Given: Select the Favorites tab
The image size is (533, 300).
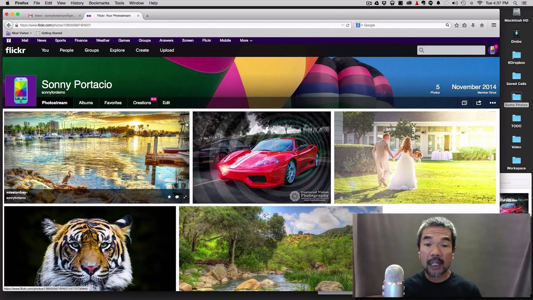Looking at the screenshot, I should coord(113,103).
